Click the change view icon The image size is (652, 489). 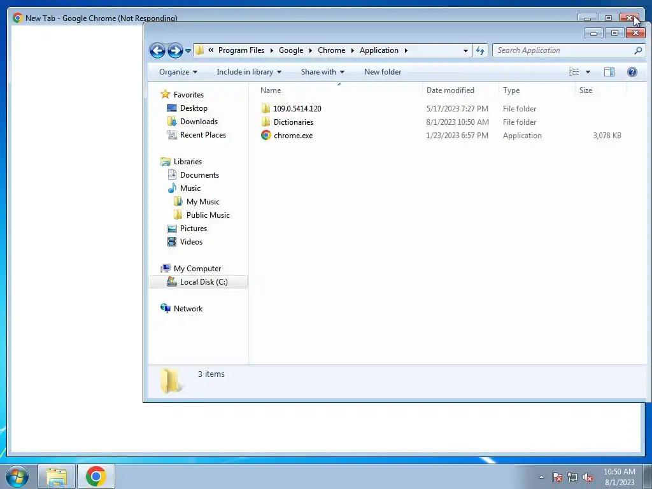pyautogui.click(x=574, y=72)
